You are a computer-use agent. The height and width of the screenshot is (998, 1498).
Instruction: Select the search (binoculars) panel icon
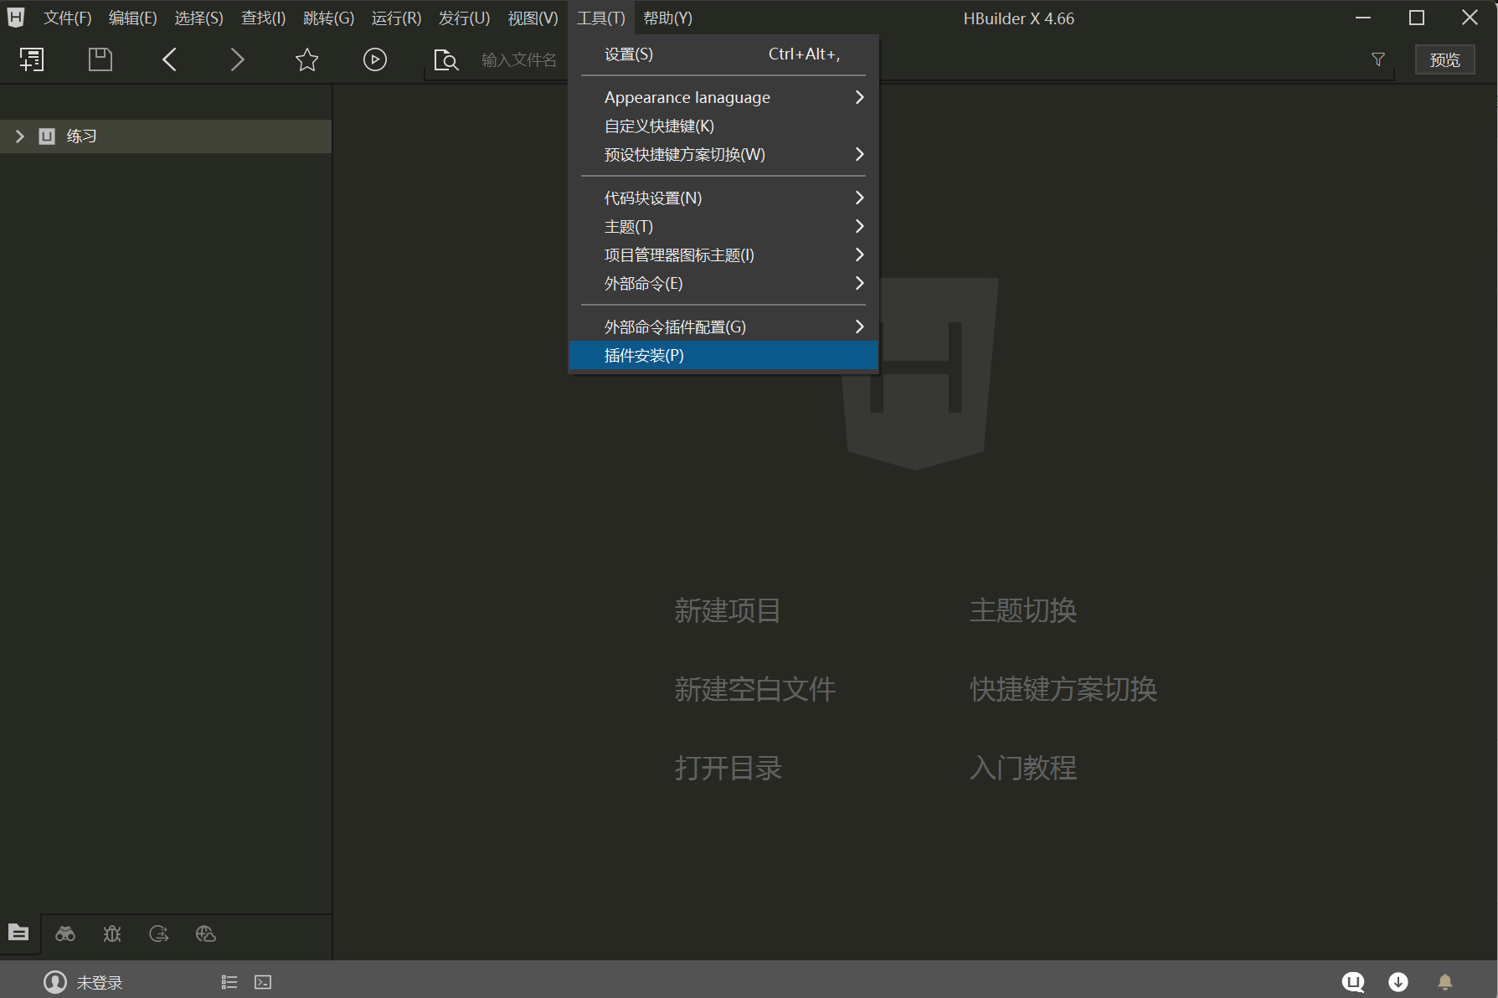pos(65,934)
